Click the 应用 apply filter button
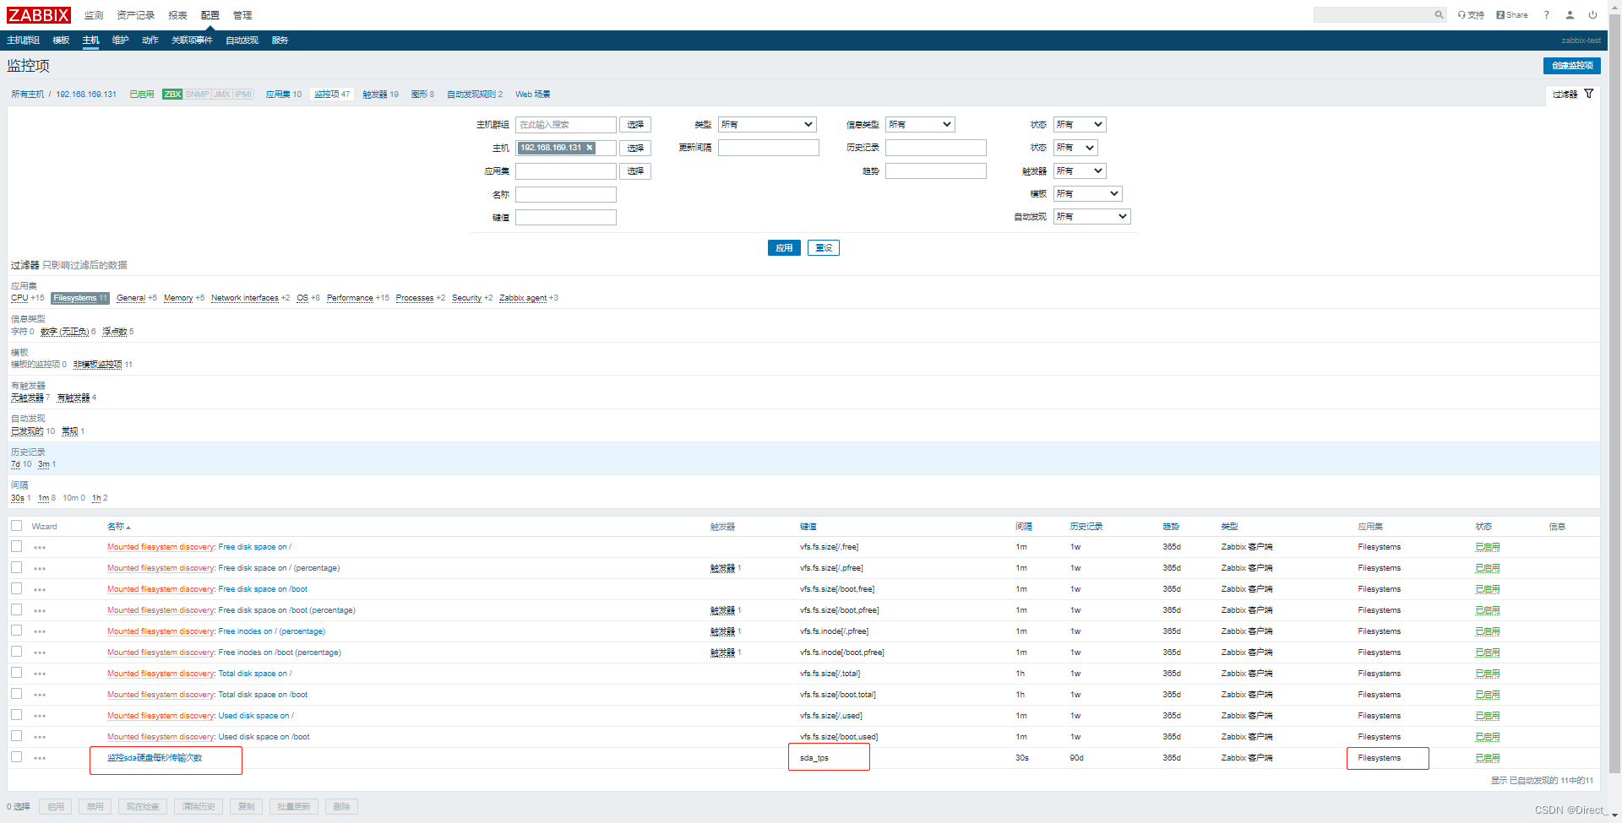Image resolution: width=1622 pixels, height=823 pixels. click(x=784, y=248)
